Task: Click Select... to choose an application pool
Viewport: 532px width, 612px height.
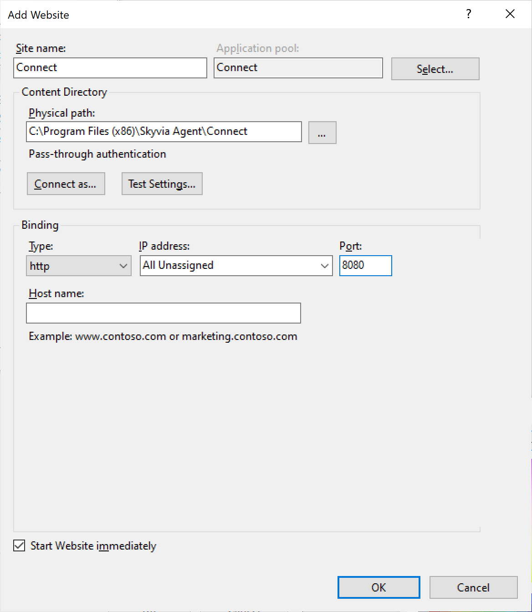Action: [435, 69]
